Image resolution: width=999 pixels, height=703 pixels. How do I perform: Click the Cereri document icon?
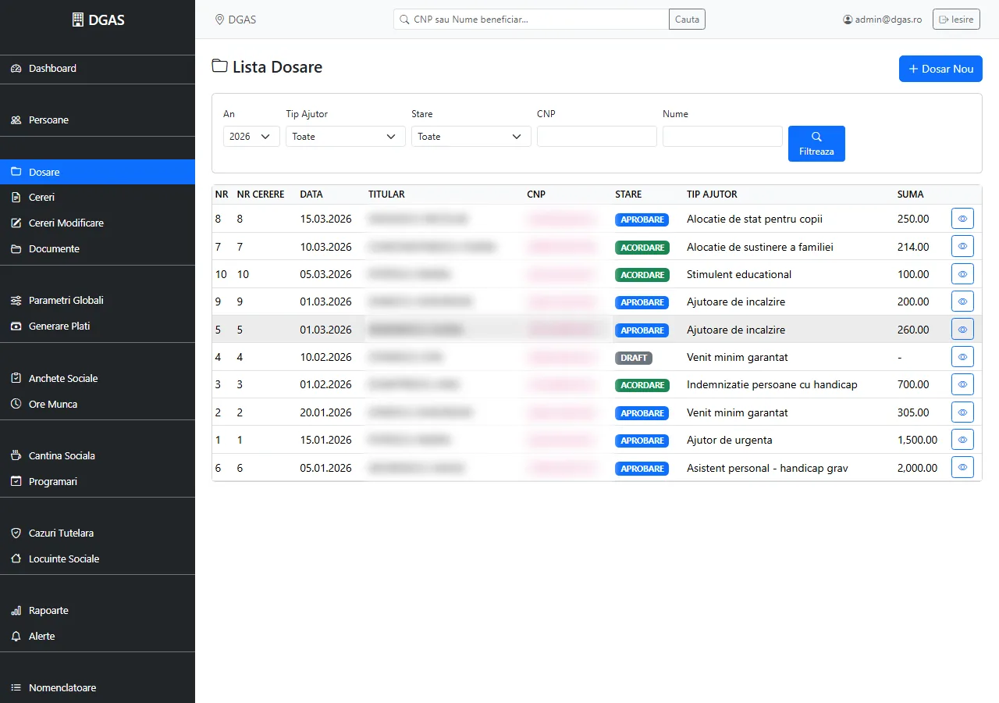coord(16,198)
